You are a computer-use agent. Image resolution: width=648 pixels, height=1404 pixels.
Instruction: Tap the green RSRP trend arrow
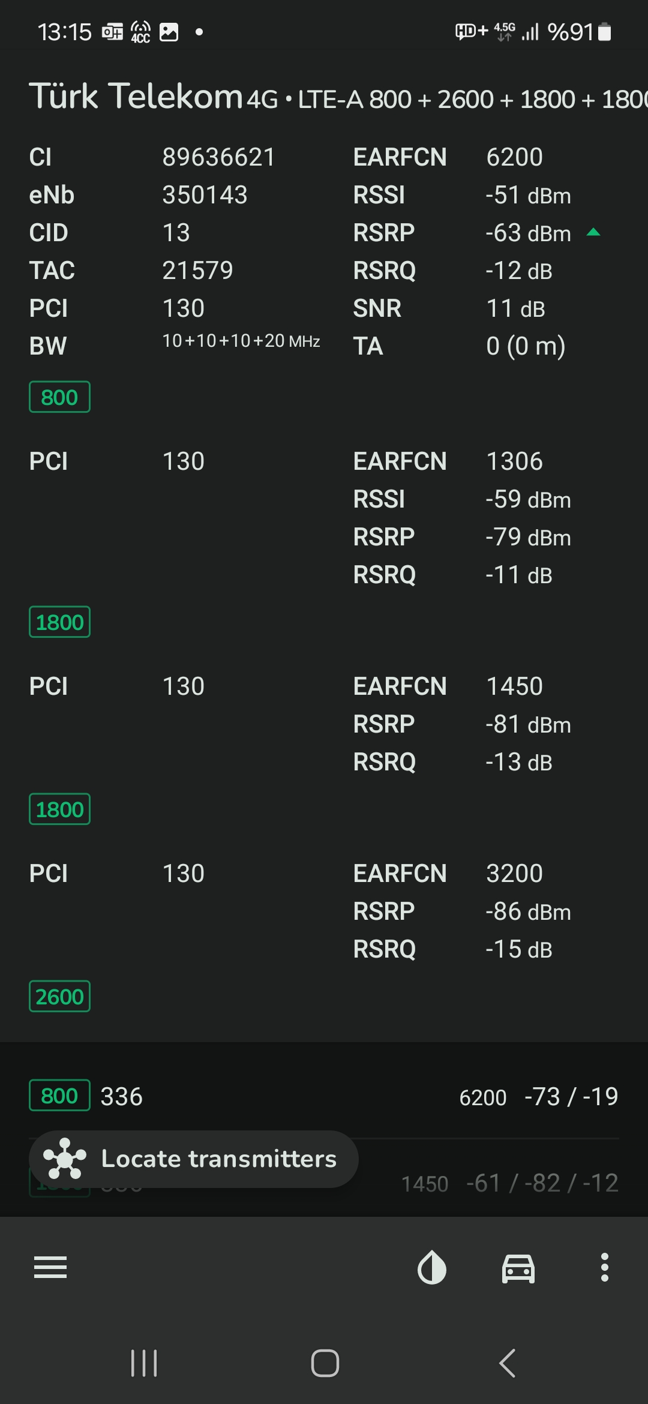click(593, 233)
